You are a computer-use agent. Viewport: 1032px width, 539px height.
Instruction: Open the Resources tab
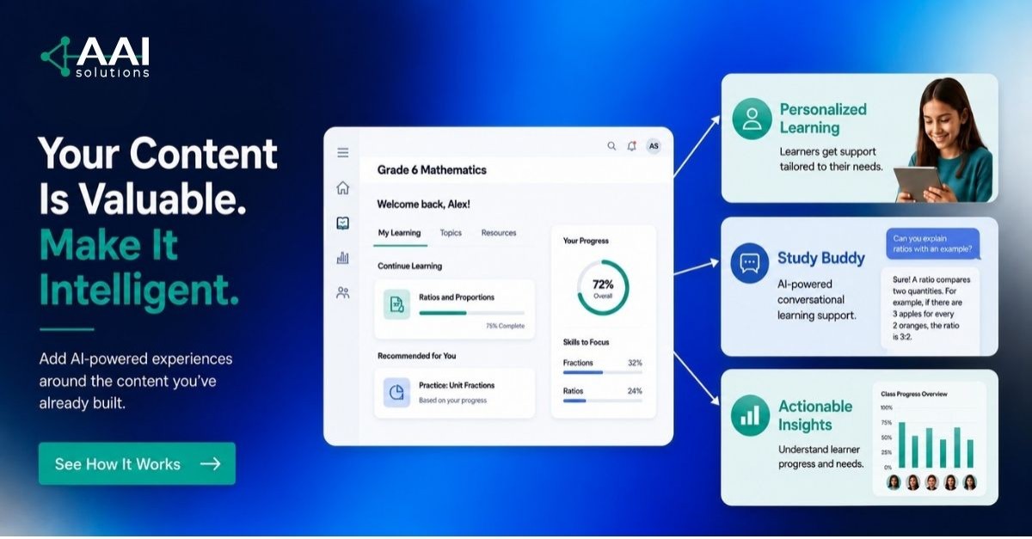(x=499, y=233)
